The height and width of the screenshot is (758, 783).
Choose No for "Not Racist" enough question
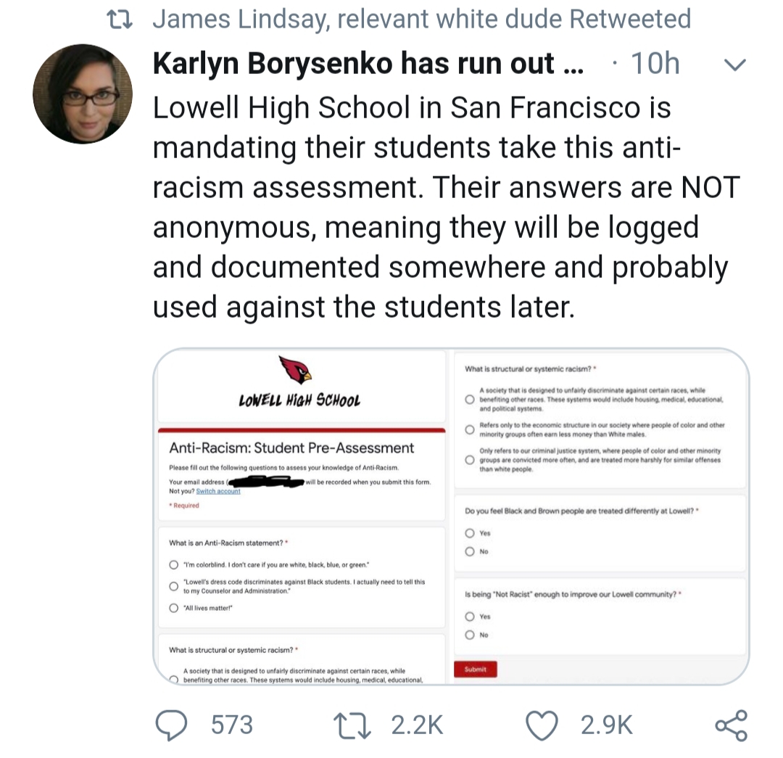click(x=470, y=635)
